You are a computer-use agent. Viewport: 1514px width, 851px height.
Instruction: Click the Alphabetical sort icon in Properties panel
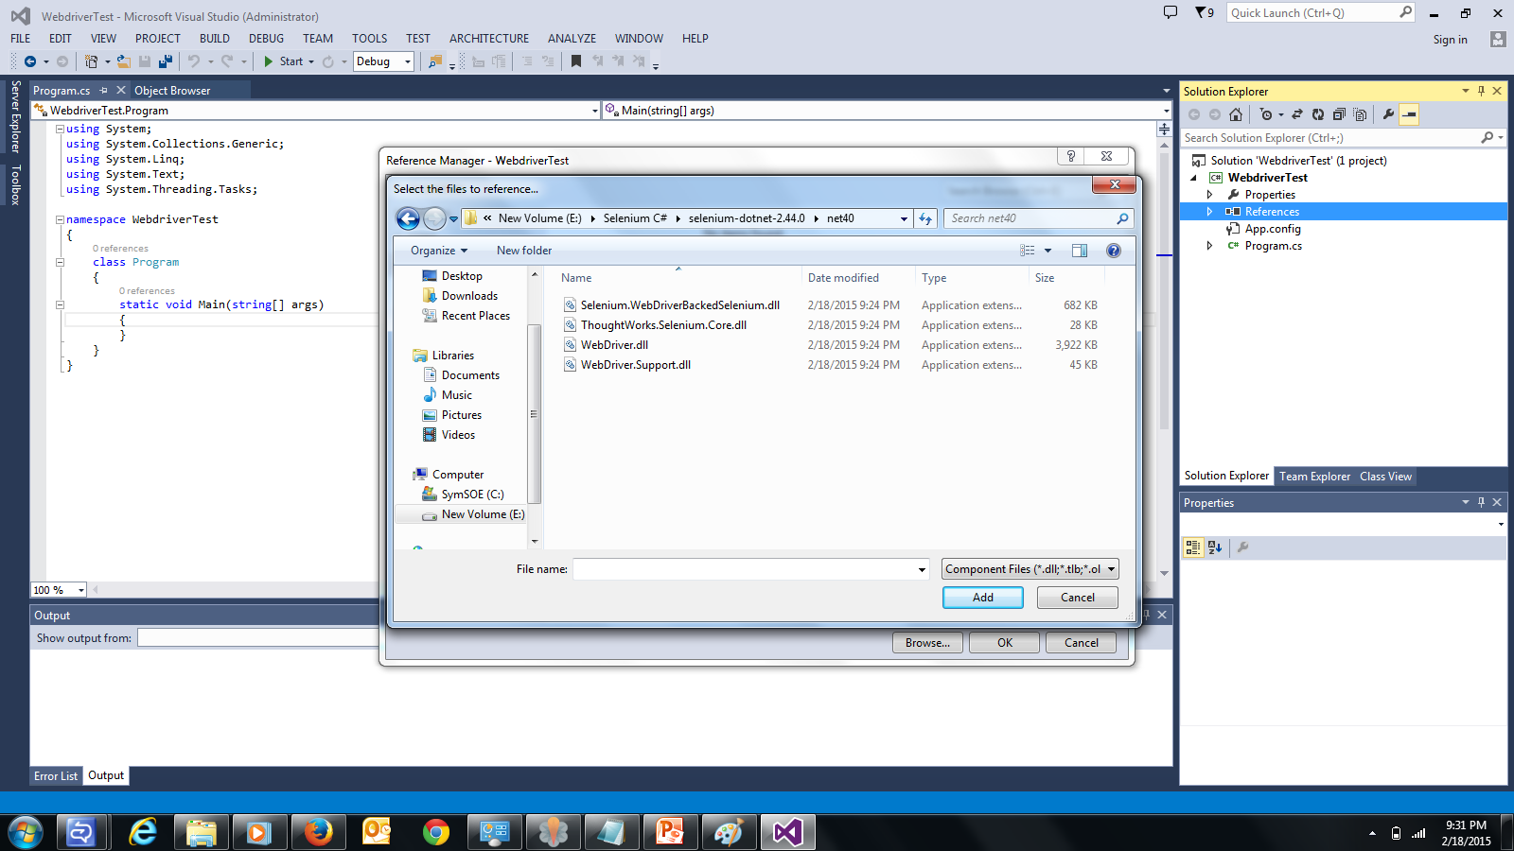(1215, 547)
